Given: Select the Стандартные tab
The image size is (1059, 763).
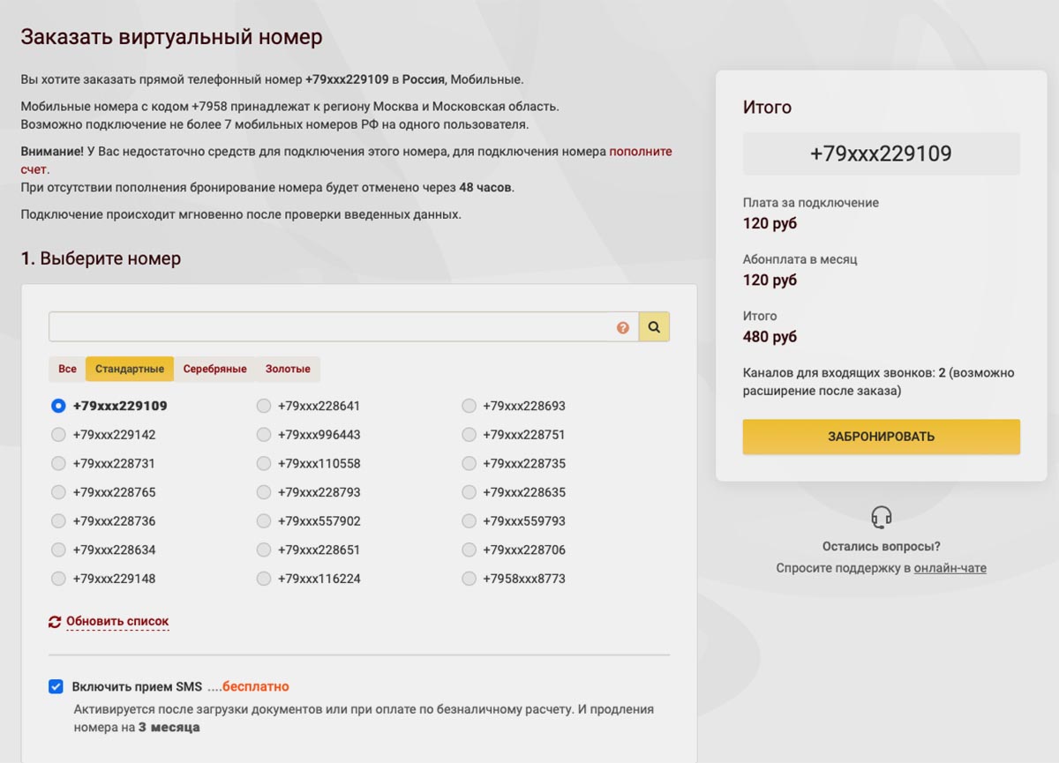Looking at the screenshot, I should (130, 369).
